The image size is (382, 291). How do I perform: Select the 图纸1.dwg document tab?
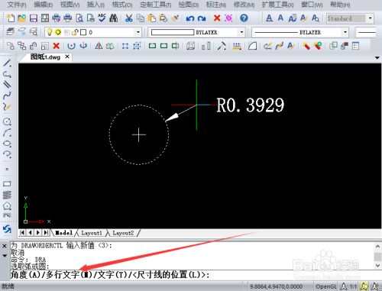click(x=45, y=57)
